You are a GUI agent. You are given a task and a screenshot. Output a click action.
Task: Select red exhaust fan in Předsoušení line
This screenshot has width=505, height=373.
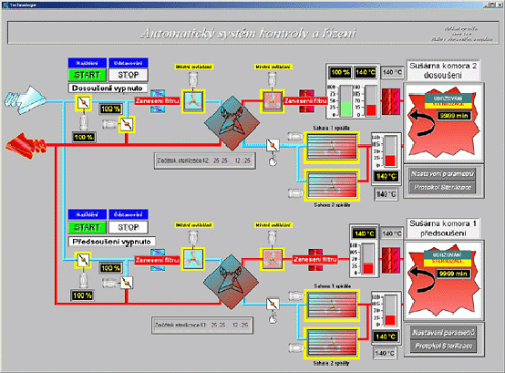coord(273,259)
